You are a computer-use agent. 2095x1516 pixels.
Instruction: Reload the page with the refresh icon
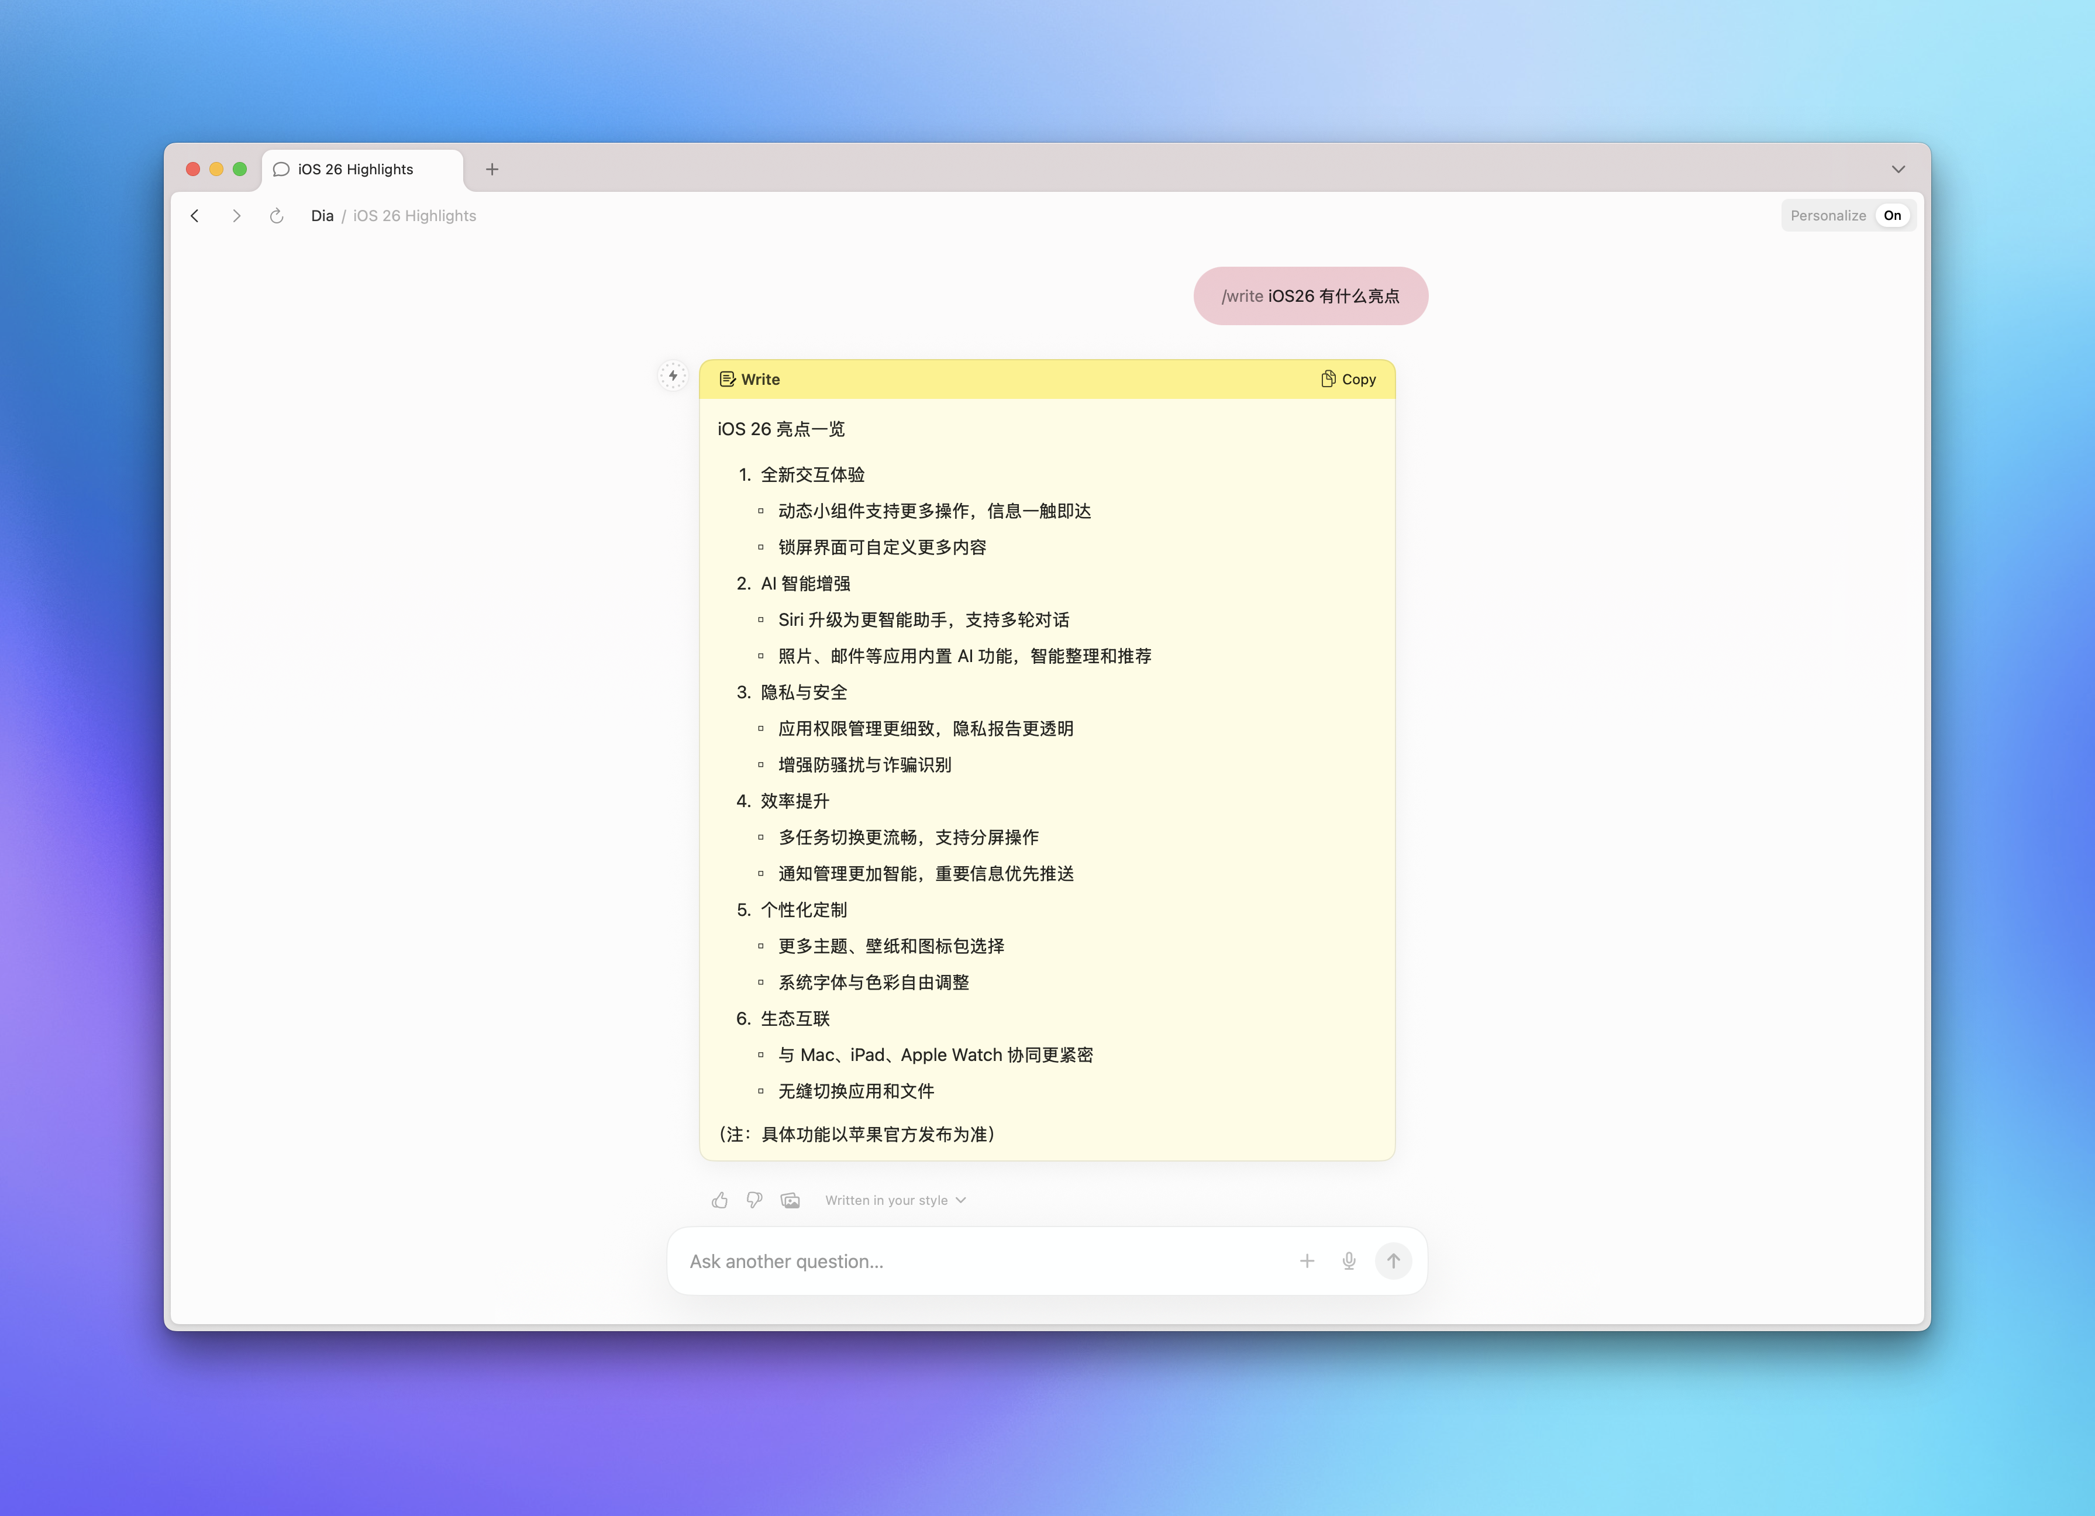pyautogui.click(x=276, y=215)
